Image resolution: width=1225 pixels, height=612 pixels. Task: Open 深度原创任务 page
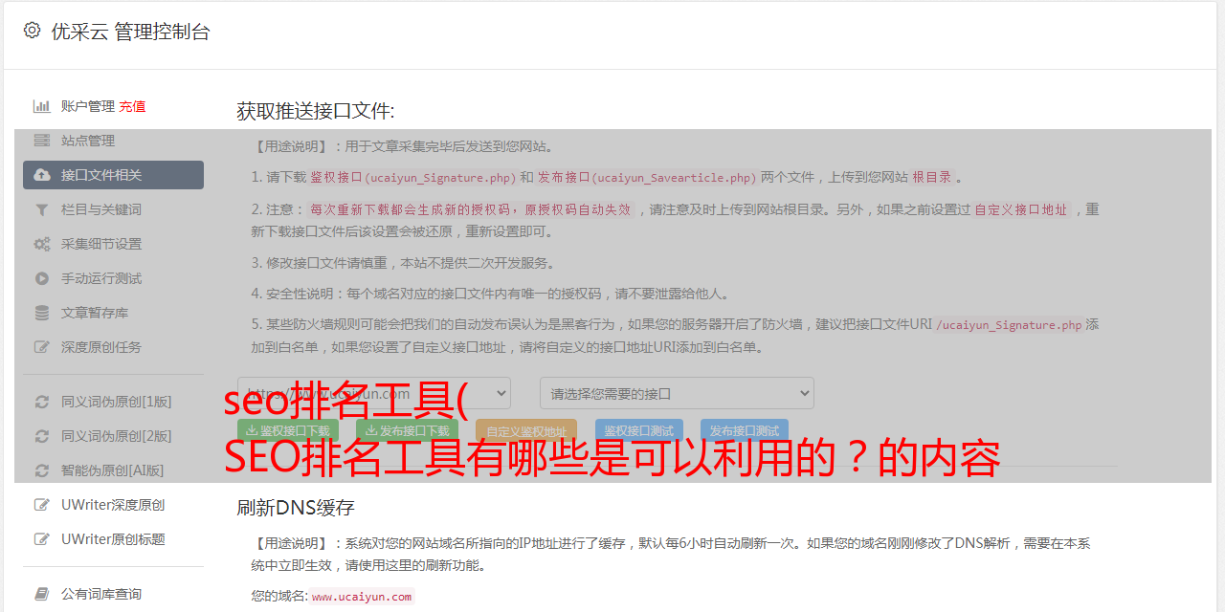coord(113,347)
